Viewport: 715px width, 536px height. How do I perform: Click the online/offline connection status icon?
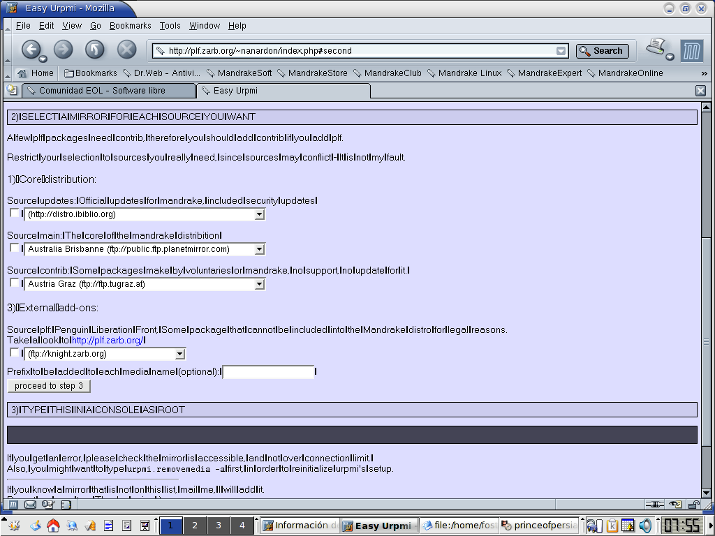pos(655,504)
